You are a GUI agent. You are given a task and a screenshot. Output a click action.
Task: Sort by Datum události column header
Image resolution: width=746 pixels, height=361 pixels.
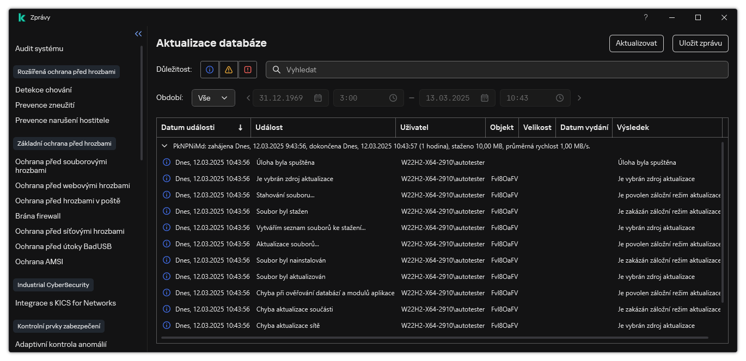tap(203, 128)
